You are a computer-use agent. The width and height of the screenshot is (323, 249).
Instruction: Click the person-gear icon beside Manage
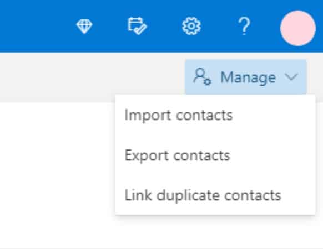(202, 76)
